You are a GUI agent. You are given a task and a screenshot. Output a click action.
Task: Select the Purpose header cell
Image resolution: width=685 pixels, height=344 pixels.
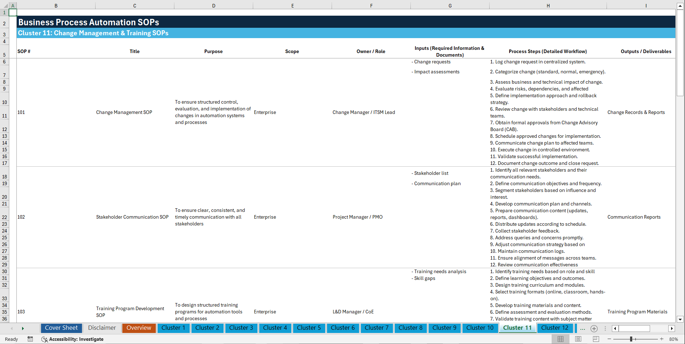tap(213, 51)
